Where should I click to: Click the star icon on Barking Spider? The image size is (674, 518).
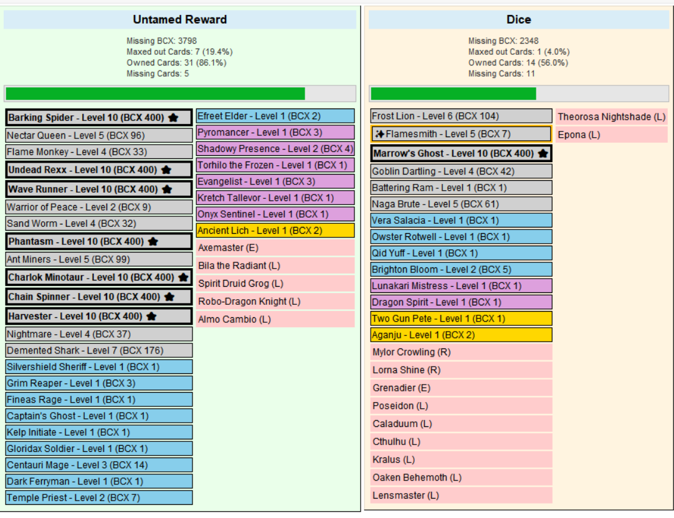(173, 117)
